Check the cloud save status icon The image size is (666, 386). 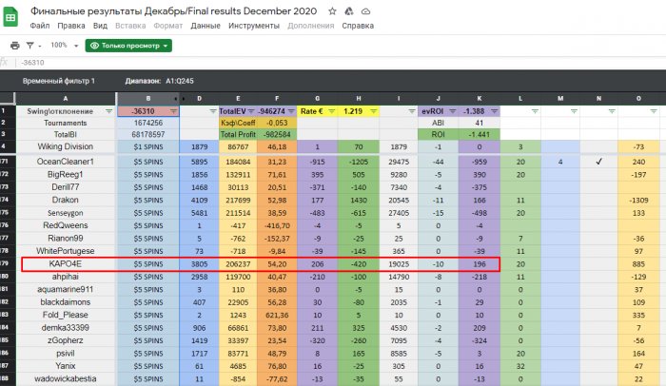365,11
